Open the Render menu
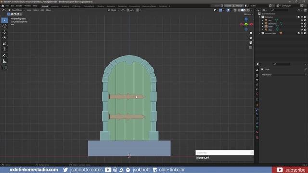The height and width of the screenshot is (173, 308). pyautogui.click(x=19, y=6)
